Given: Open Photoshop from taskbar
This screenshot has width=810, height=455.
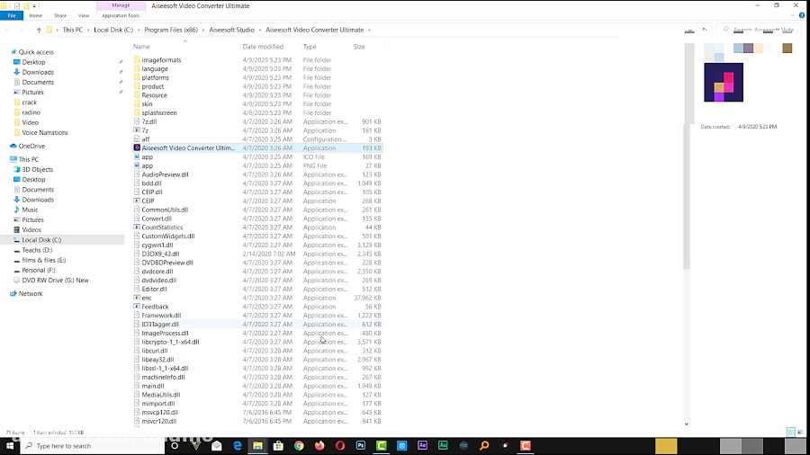Looking at the screenshot, I should [361, 446].
